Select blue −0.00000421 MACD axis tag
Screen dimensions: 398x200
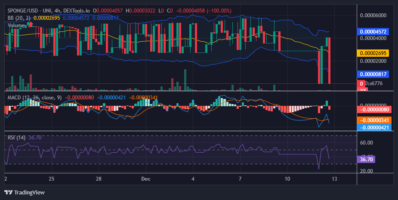point(374,127)
